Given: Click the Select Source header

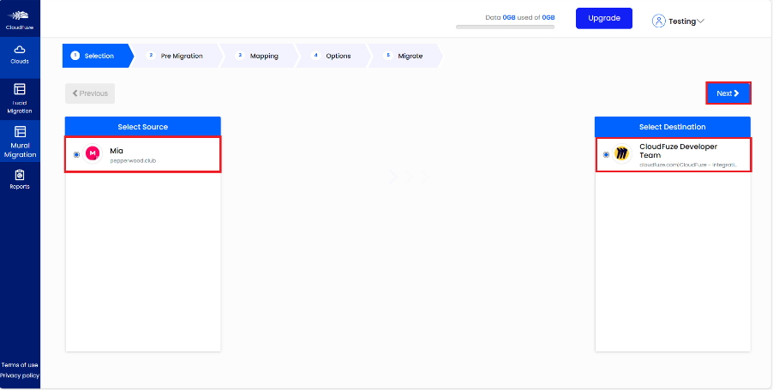Looking at the screenshot, I should coord(143,127).
